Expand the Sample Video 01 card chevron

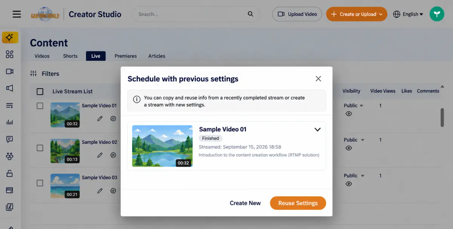point(317,129)
